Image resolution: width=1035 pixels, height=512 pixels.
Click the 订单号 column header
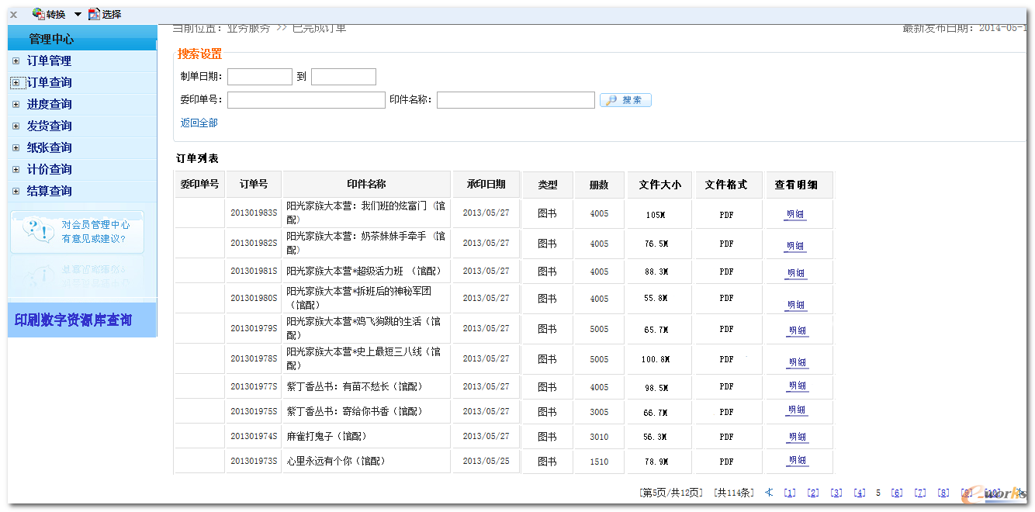(x=254, y=185)
